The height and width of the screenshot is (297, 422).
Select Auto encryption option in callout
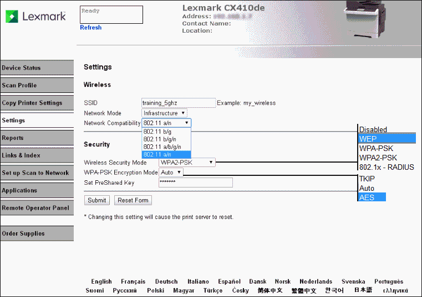(x=367, y=188)
